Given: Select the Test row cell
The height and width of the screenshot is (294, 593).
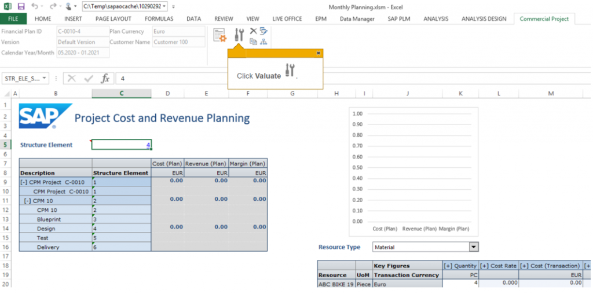Looking at the screenshot, I should click(56, 238).
